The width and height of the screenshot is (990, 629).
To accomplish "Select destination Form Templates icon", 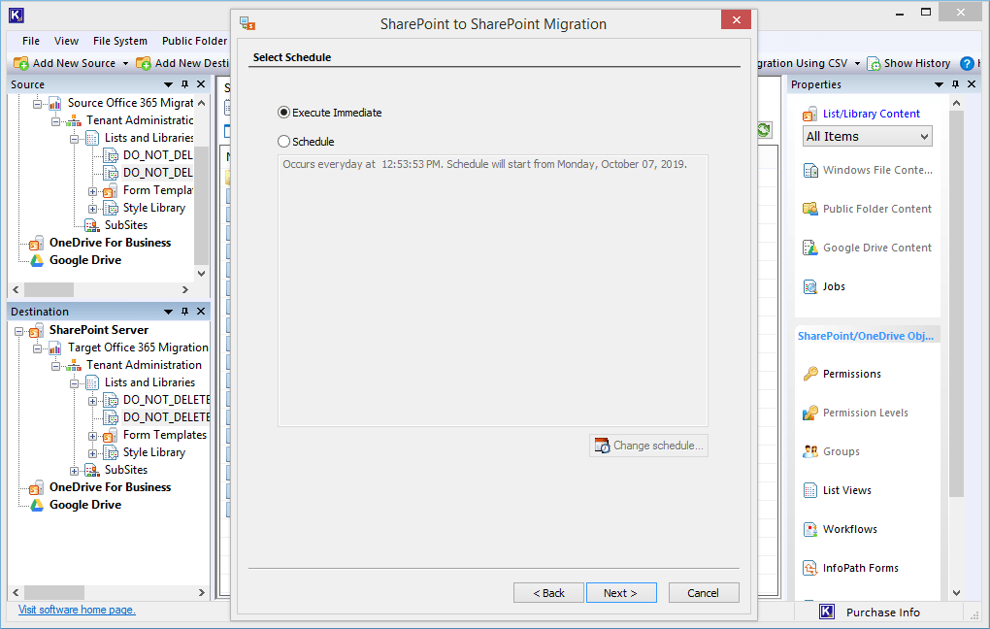I will point(111,436).
